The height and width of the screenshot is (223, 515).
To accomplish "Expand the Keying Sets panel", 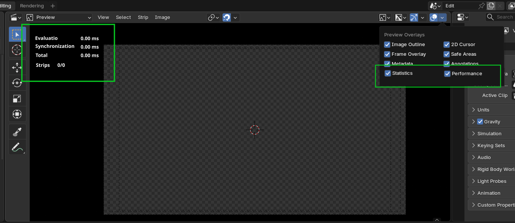I will click(492, 145).
